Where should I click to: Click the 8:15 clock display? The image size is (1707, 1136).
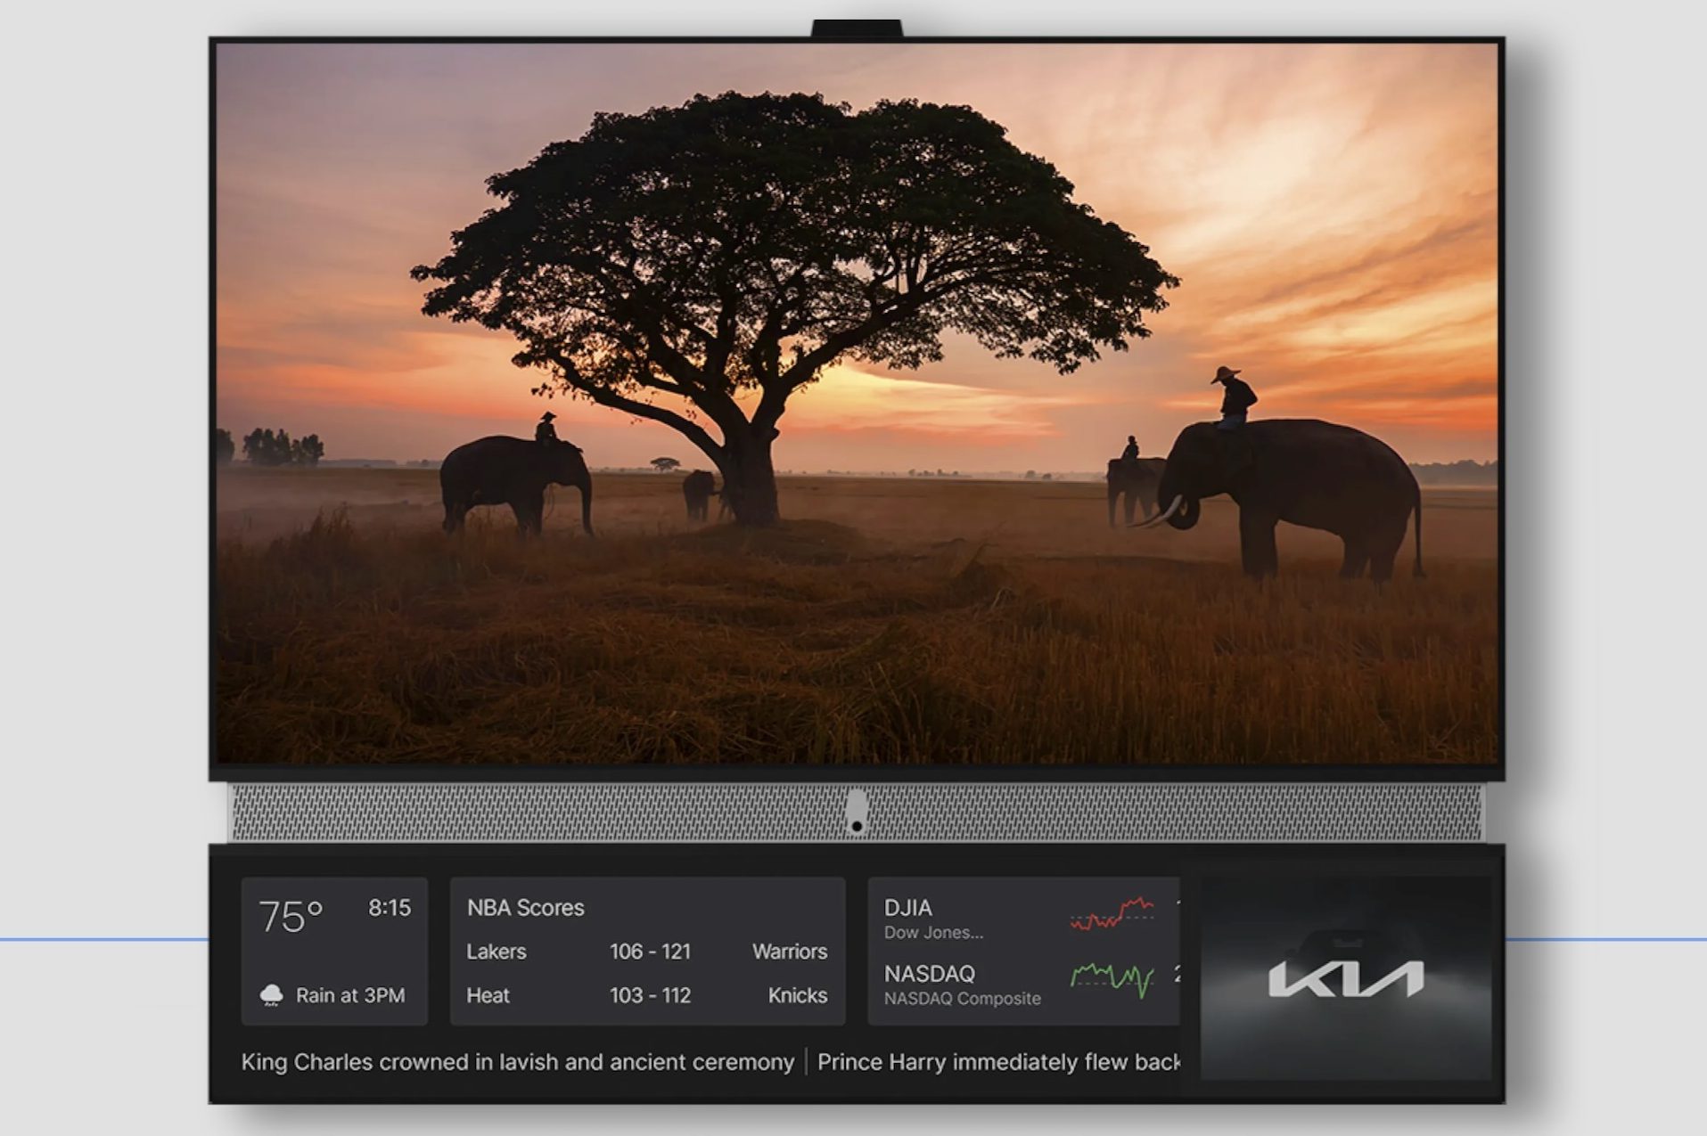pos(390,909)
